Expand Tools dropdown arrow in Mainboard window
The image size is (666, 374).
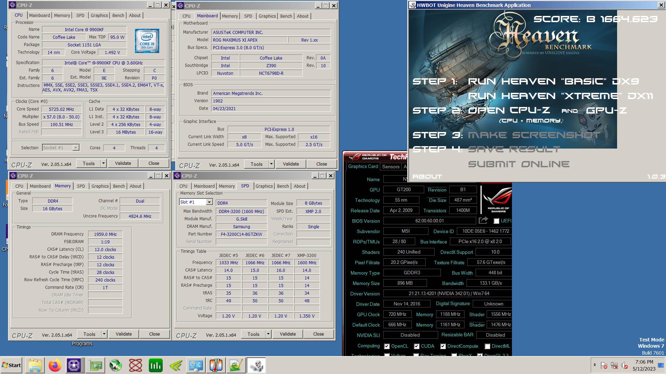coord(271,164)
